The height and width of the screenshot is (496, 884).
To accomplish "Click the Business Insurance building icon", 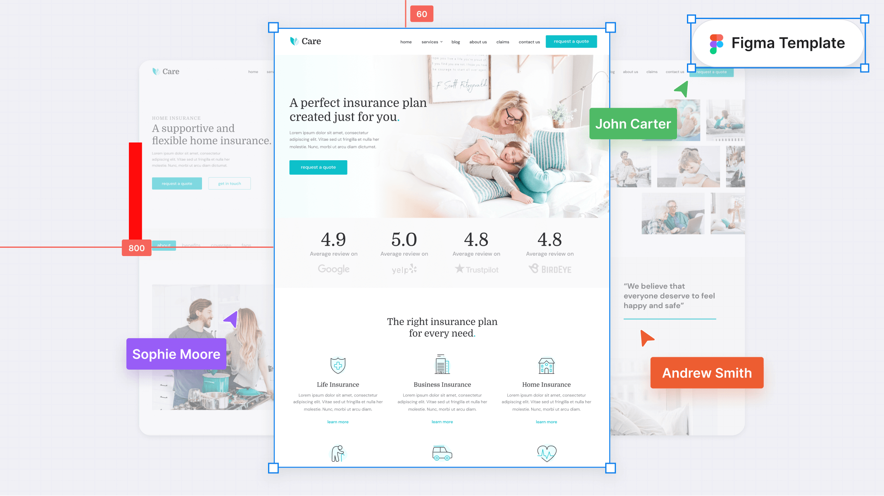I will pyautogui.click(x=442, y=364).
